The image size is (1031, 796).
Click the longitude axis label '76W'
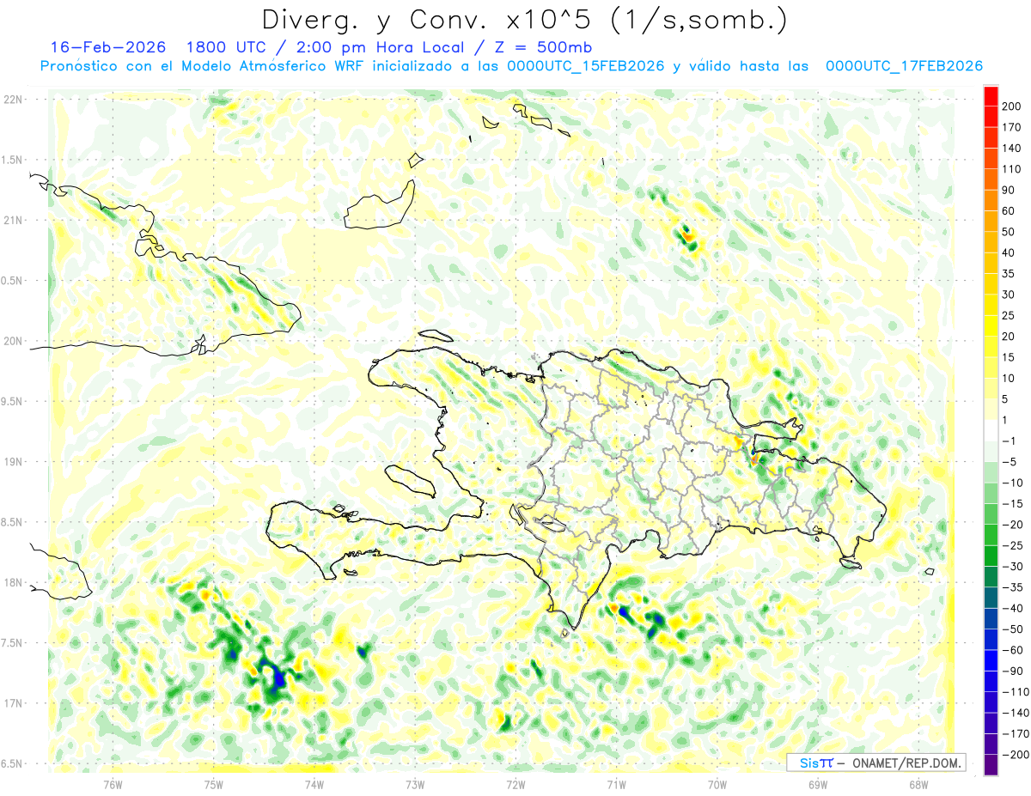(113, 784)
